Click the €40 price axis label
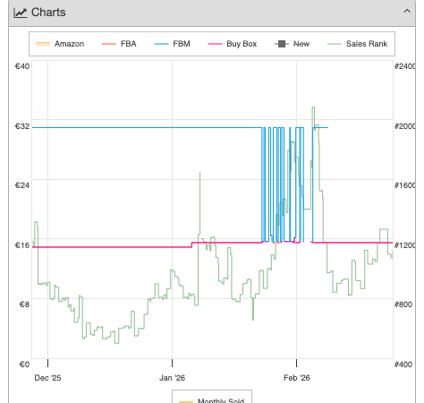This screenshot has width=424, height=403. tap(22, 66)
